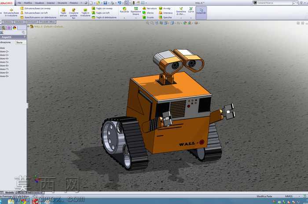
Task: Click the Zoom to area icon
Action: (x=152, y=23)
